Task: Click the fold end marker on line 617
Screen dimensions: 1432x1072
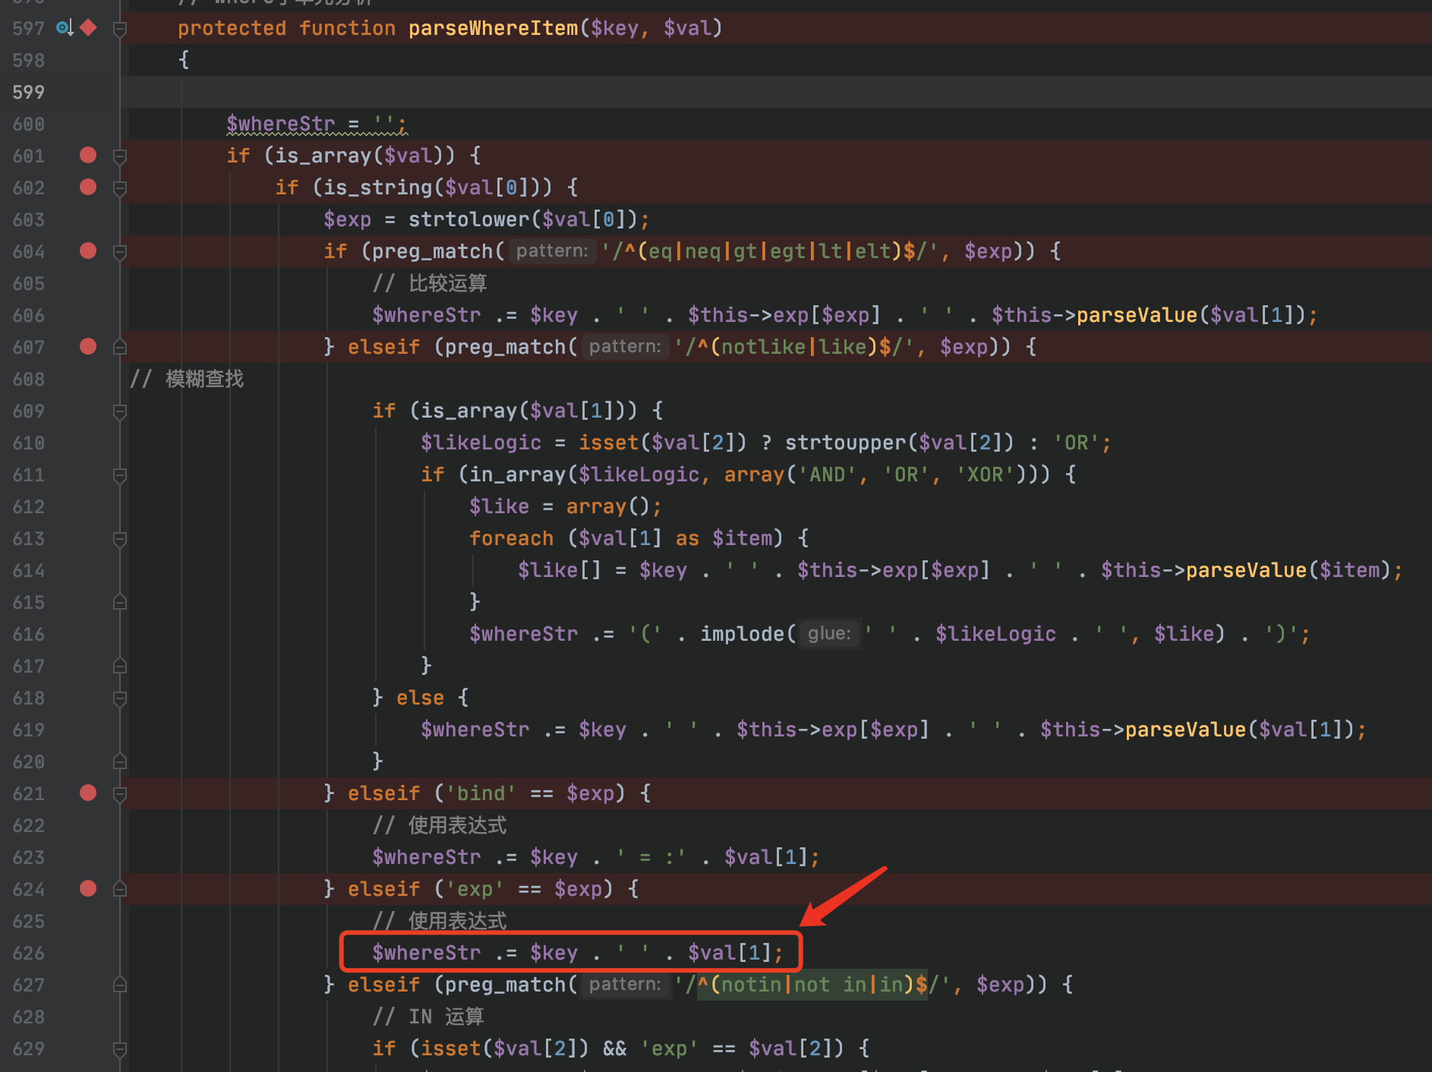Action: tap(119, 666)
